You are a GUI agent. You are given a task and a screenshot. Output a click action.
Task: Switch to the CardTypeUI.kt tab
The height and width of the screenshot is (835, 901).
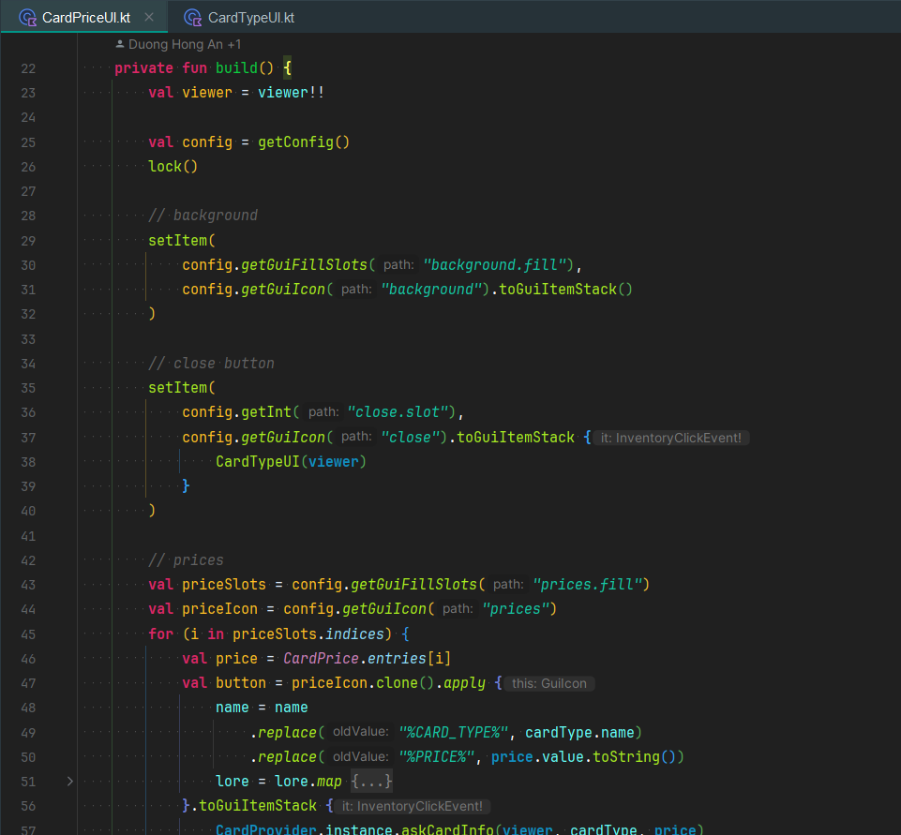coord(239,17)
